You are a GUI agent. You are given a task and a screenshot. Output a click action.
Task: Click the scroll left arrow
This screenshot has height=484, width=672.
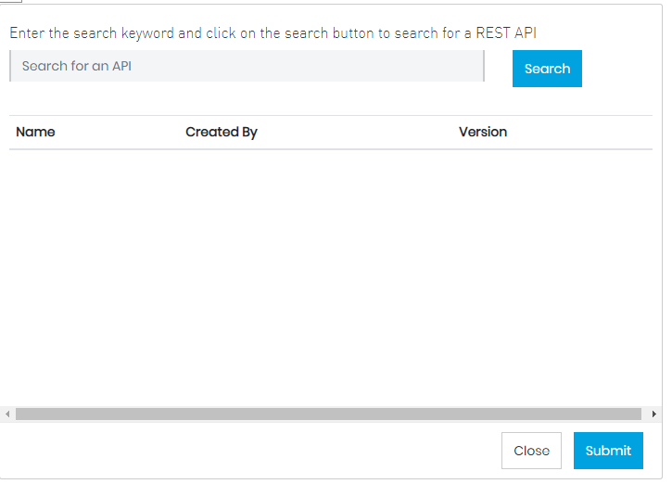coord(7,414)
